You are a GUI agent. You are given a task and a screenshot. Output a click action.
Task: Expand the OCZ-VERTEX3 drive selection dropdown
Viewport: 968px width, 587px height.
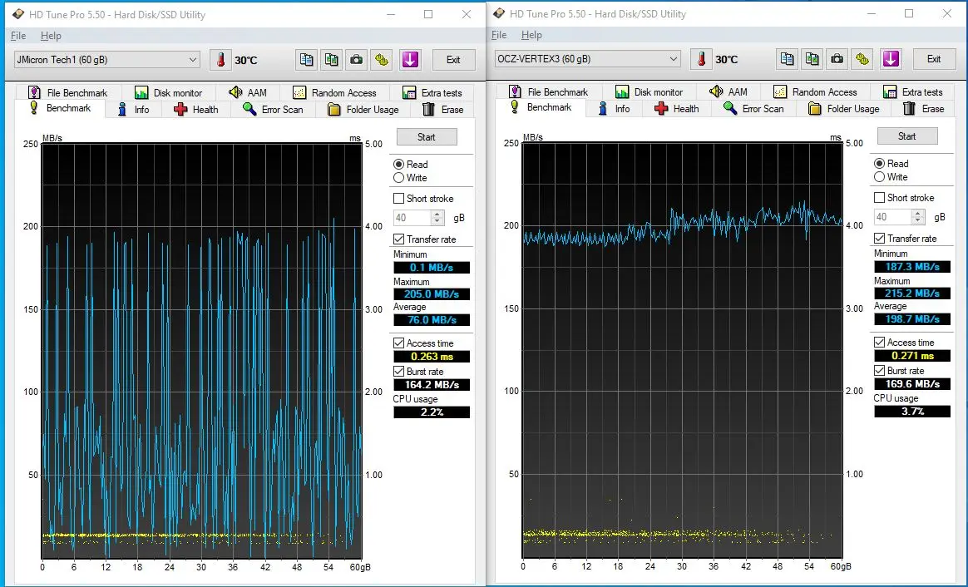pos(587,59)
